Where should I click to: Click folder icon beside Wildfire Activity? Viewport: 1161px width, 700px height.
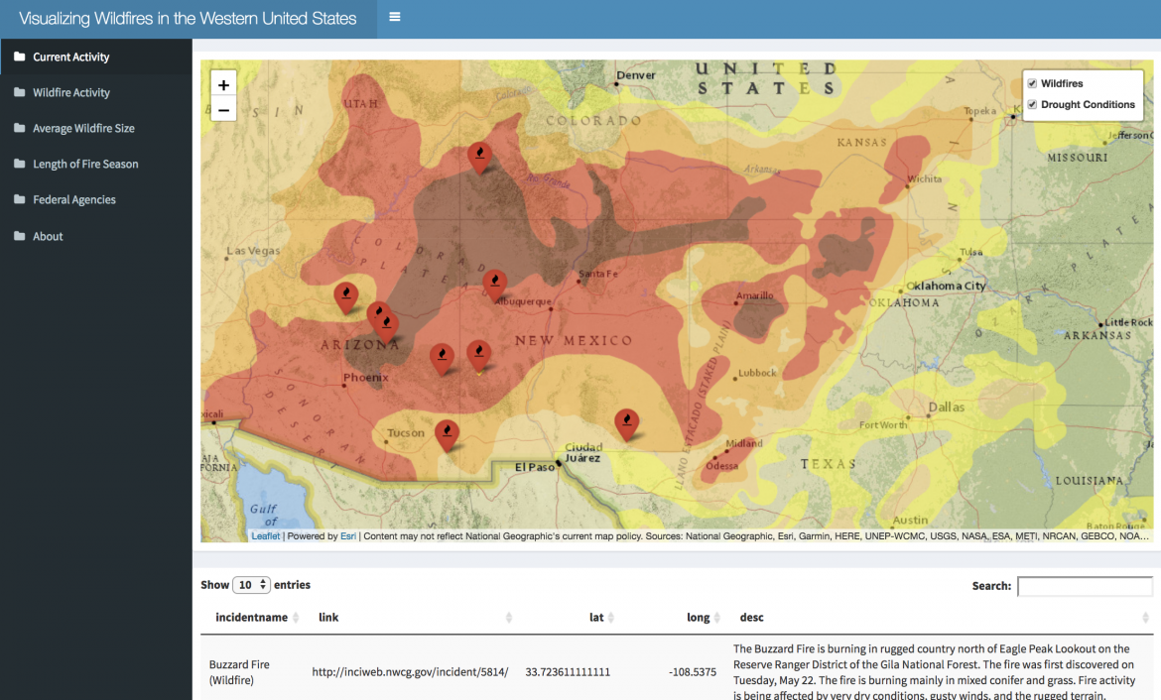[19, 92]
